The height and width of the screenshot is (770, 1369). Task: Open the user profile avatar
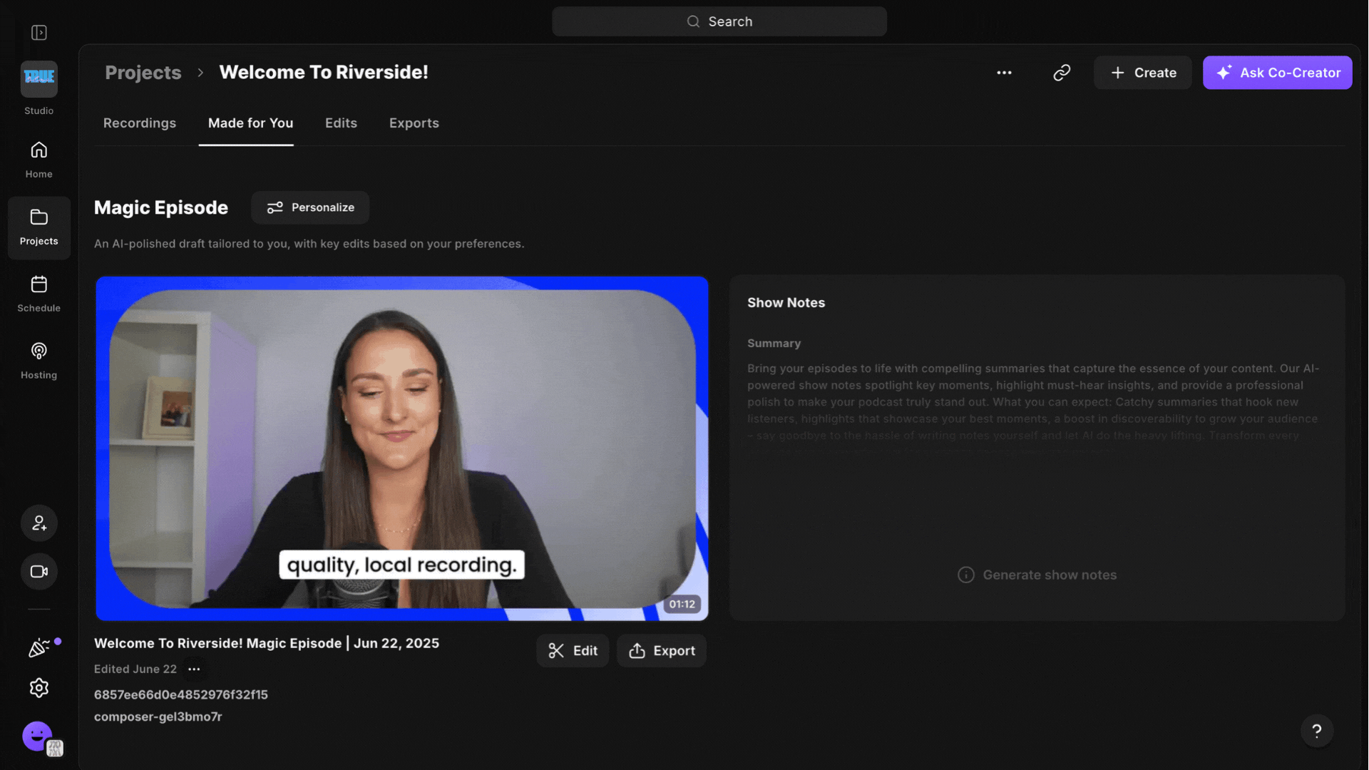[x=38, y=736]
